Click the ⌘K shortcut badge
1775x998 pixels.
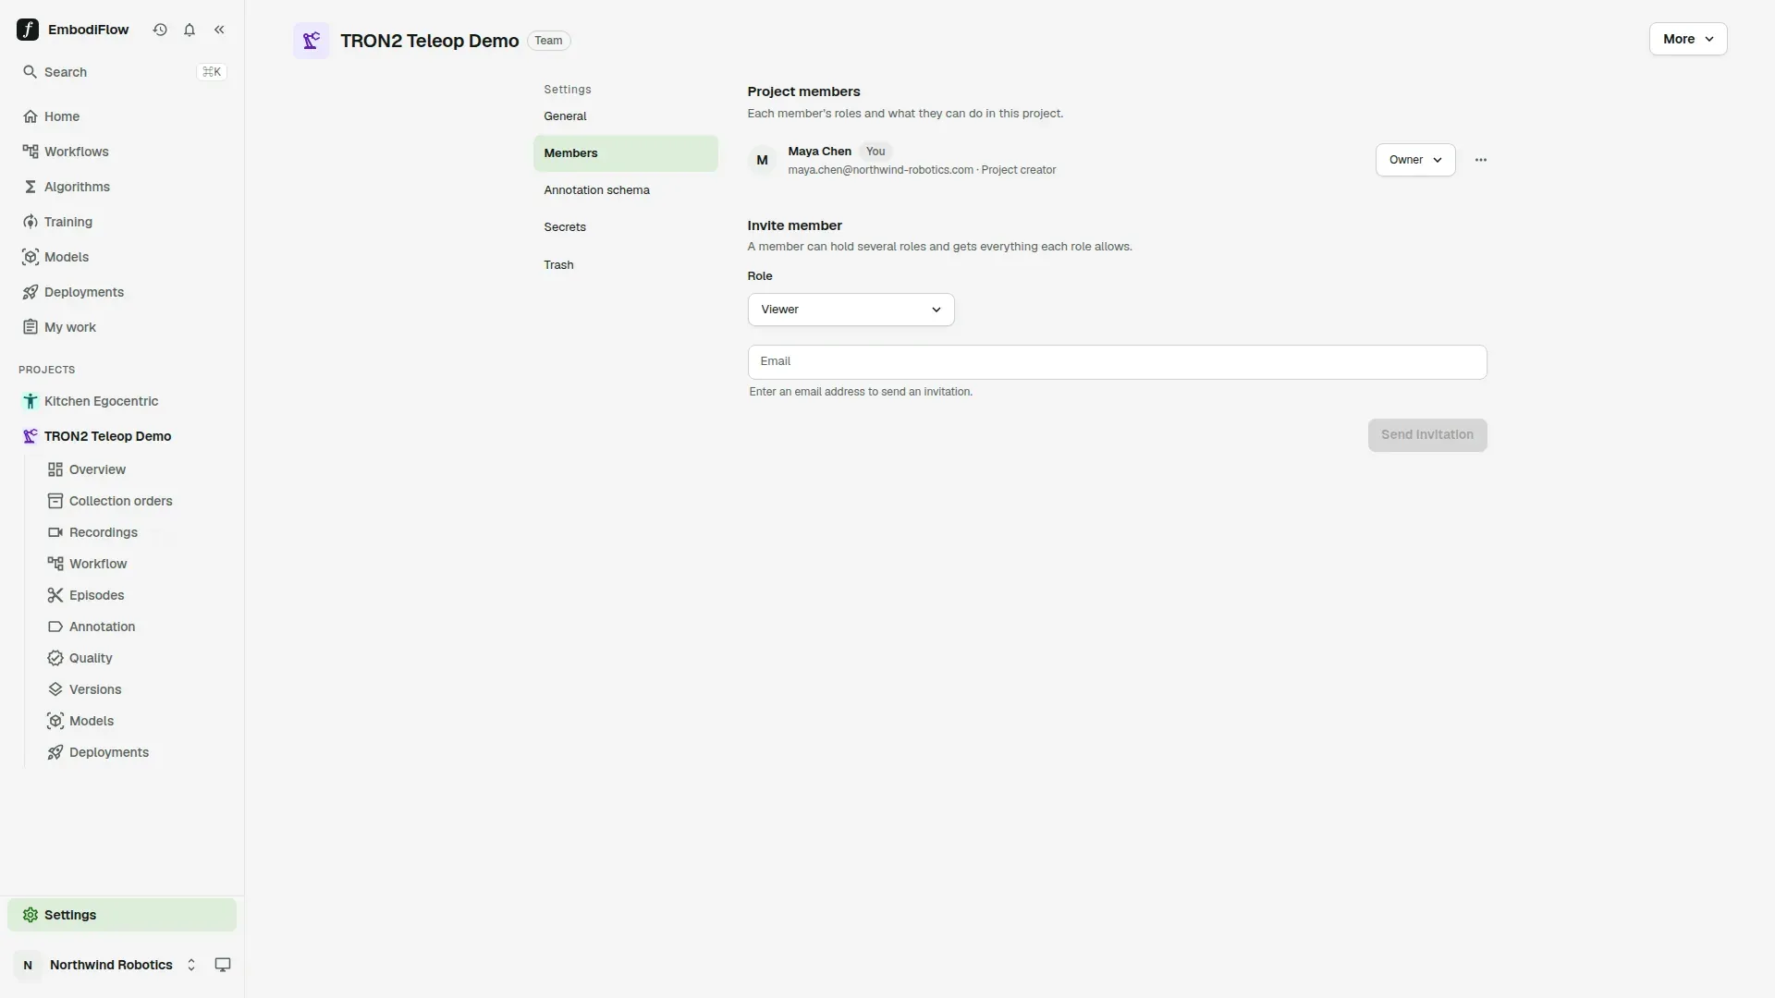click(x=212, y=72)
